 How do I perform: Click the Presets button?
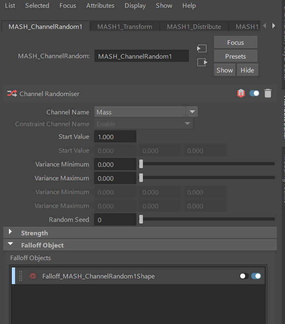[x=236, y=56]
